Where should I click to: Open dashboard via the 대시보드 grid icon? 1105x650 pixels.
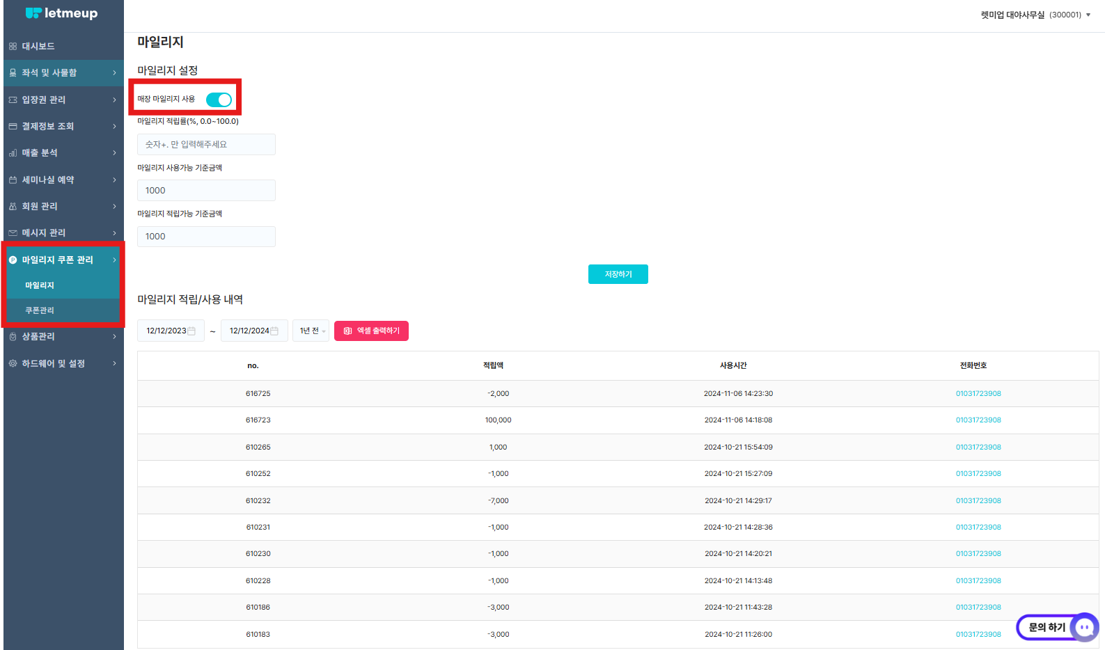click(x=13, y=47)
